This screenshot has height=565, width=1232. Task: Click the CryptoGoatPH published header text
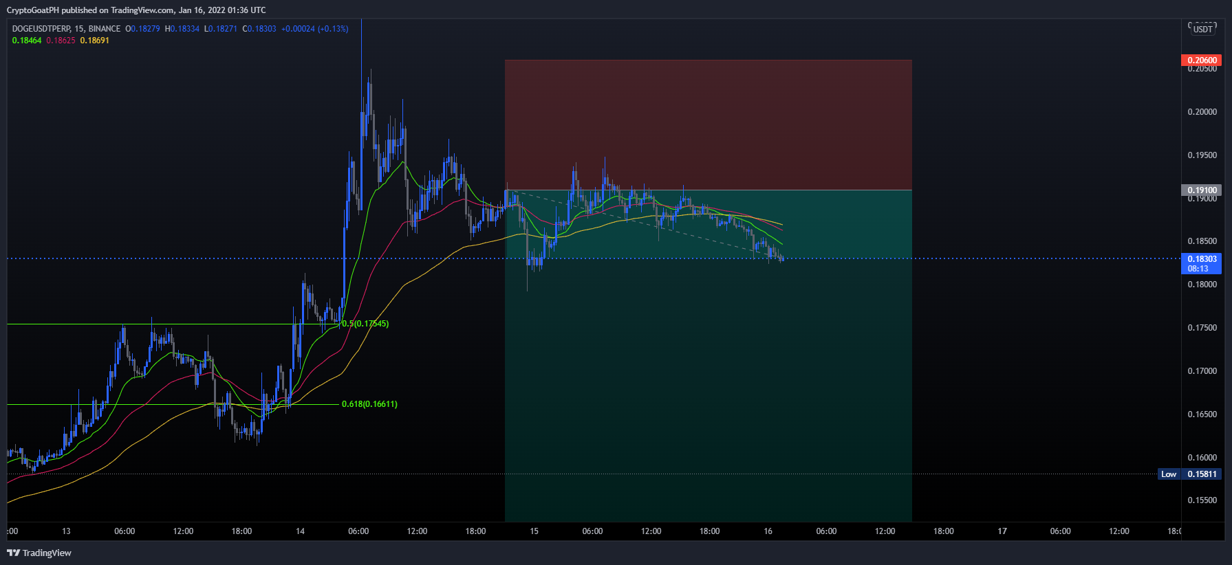tap(136, 10)
